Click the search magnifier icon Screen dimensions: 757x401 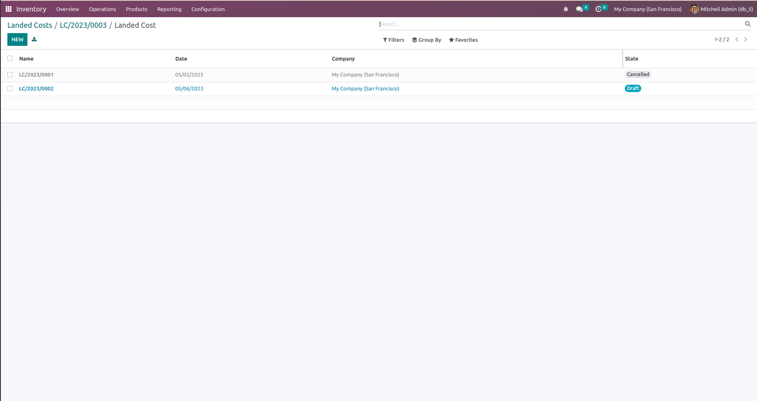748,24
